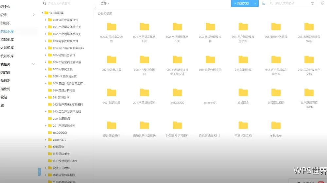327x183 pixels.
Task: Click the folder name search field
Action: (67, 3)
